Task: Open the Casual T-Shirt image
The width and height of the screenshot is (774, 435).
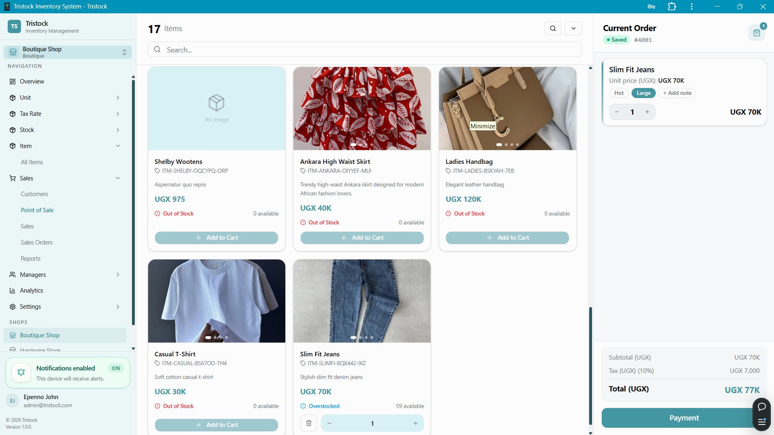Action: (x=216, y=301)
